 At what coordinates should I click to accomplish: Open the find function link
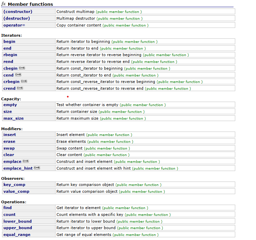pyautogui.click(x=7, y=208)
